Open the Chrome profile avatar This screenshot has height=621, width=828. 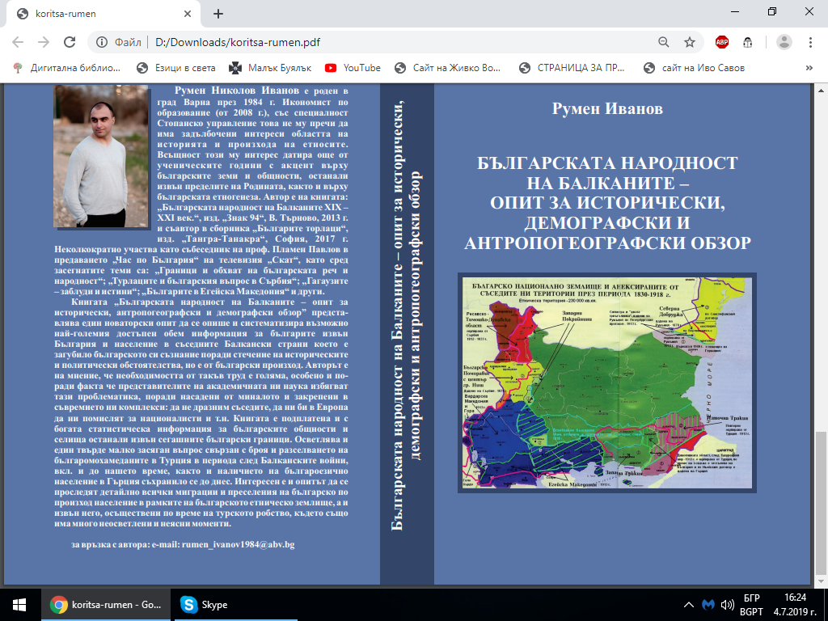[784, 42]
